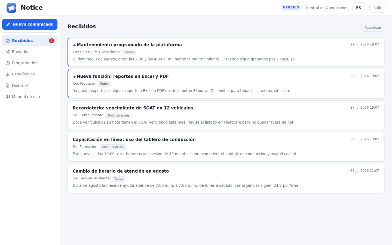Image resolution: width=392 pixels, height=245 pixels.
Task: Click the Historial document icon
Action: (8, 85)
